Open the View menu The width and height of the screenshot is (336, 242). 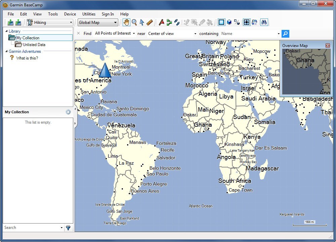click(37, 14)
